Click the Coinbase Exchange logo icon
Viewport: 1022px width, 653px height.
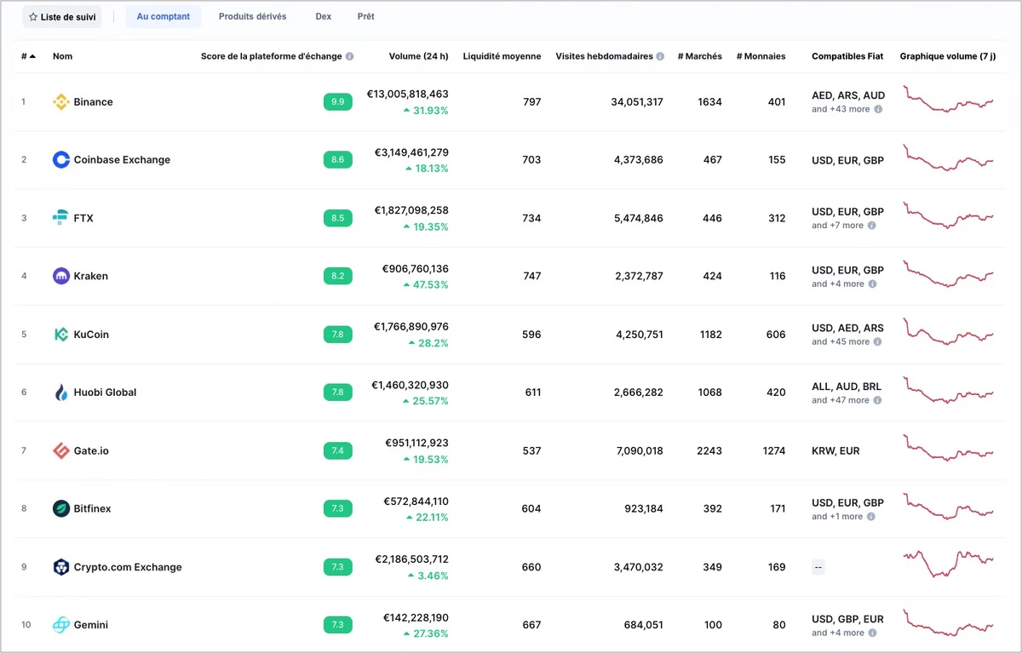60,160
